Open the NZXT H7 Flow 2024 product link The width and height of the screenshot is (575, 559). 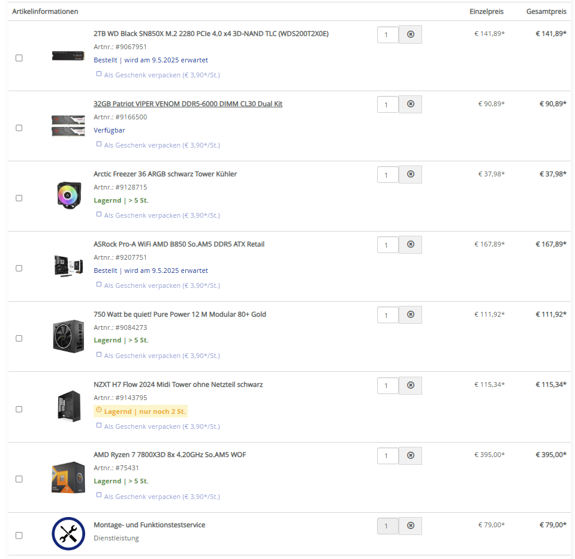[x=178, y=385]
